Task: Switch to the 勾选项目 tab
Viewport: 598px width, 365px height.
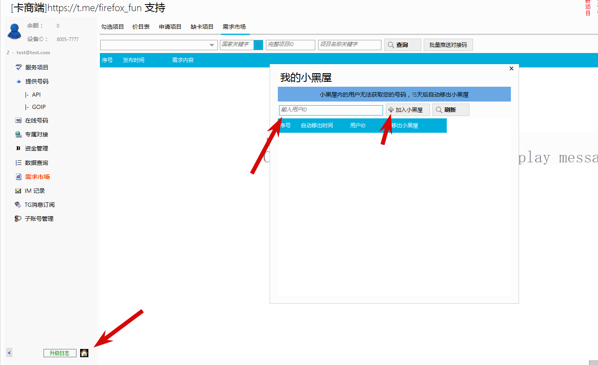Action: [x=113, y=27]
